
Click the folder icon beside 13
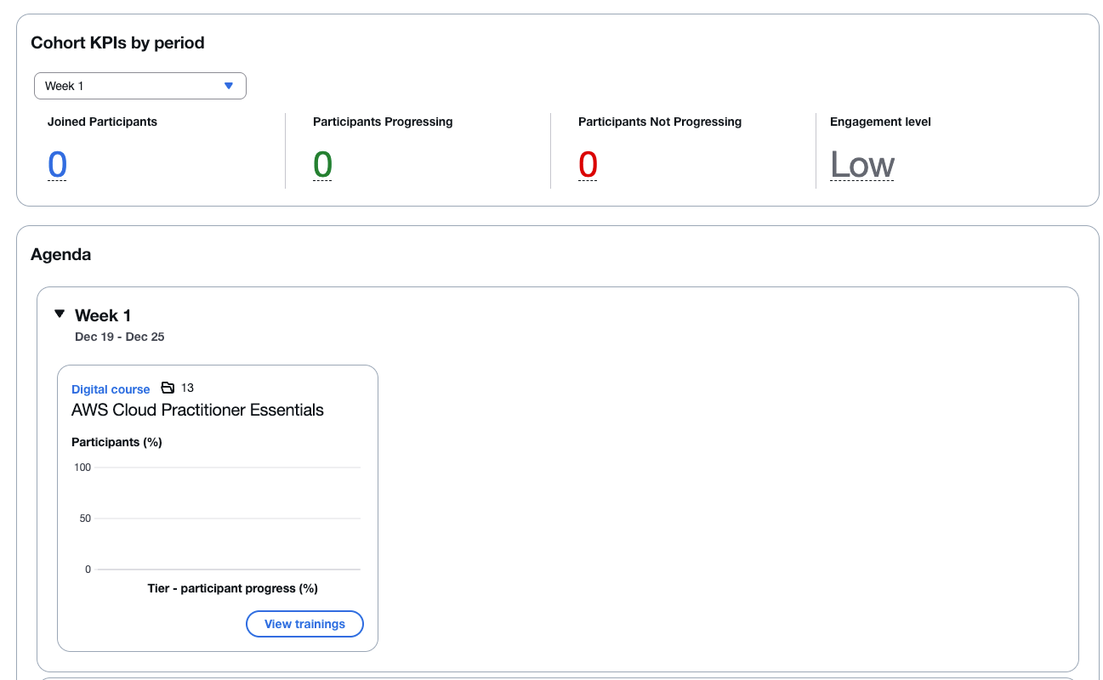(x=168, y=388)
